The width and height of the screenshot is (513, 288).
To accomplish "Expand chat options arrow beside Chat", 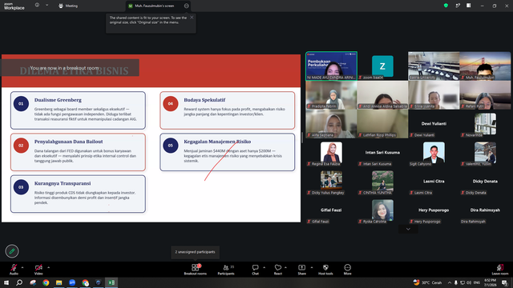I will click(x=264, y=267).
